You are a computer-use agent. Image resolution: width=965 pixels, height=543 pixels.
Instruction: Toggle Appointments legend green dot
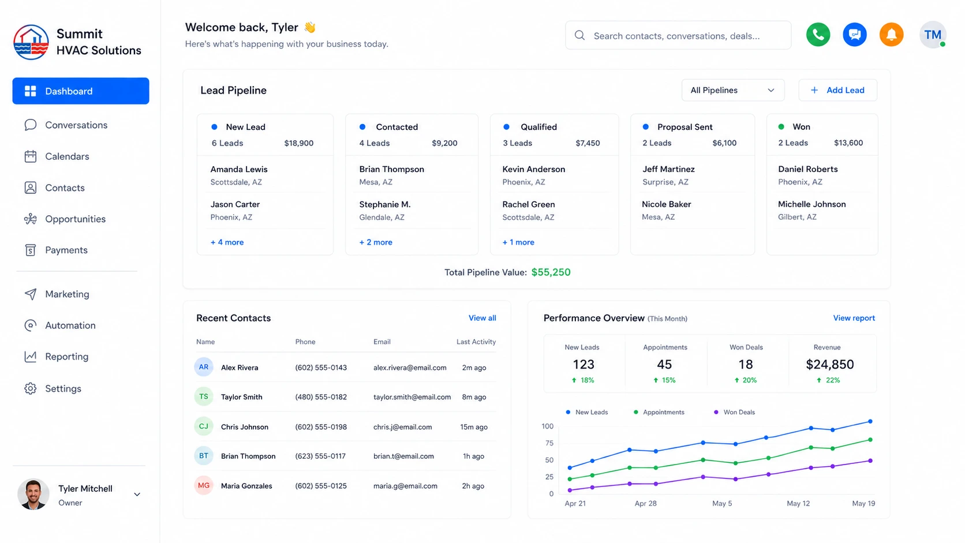(x=635, y=412)
